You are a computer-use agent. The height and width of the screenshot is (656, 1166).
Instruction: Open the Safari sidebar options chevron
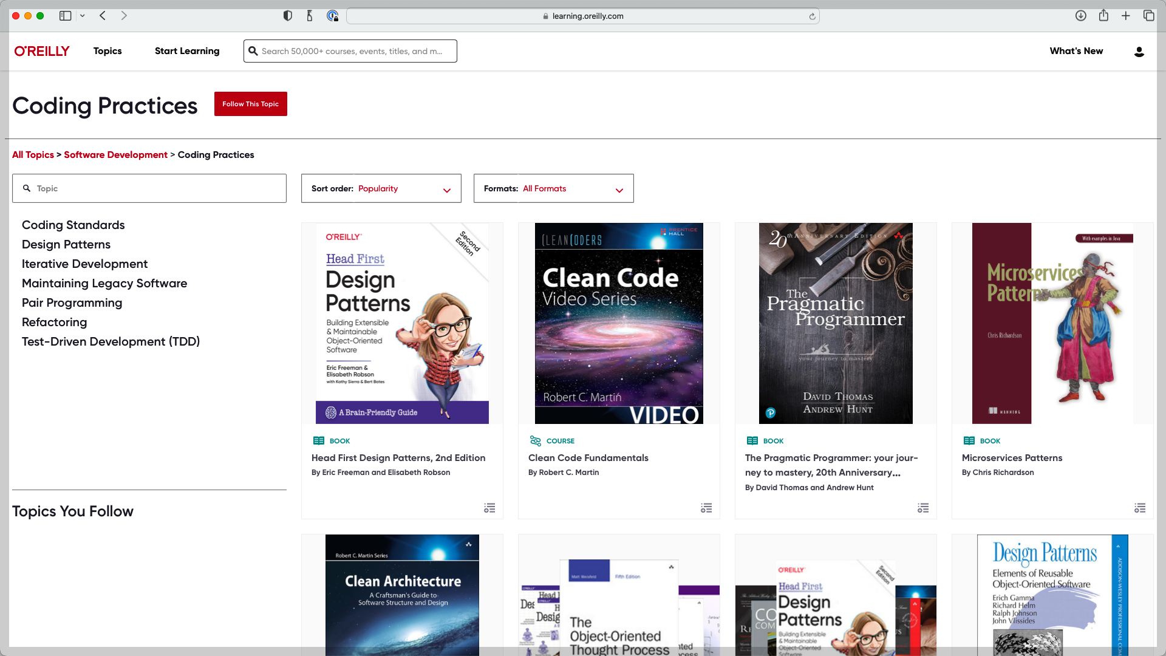pos(82,16)
